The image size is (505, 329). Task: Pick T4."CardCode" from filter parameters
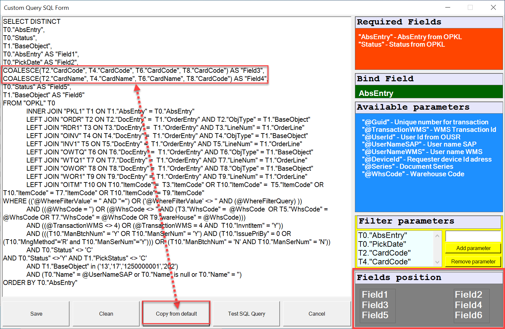(x=384, y=262)
